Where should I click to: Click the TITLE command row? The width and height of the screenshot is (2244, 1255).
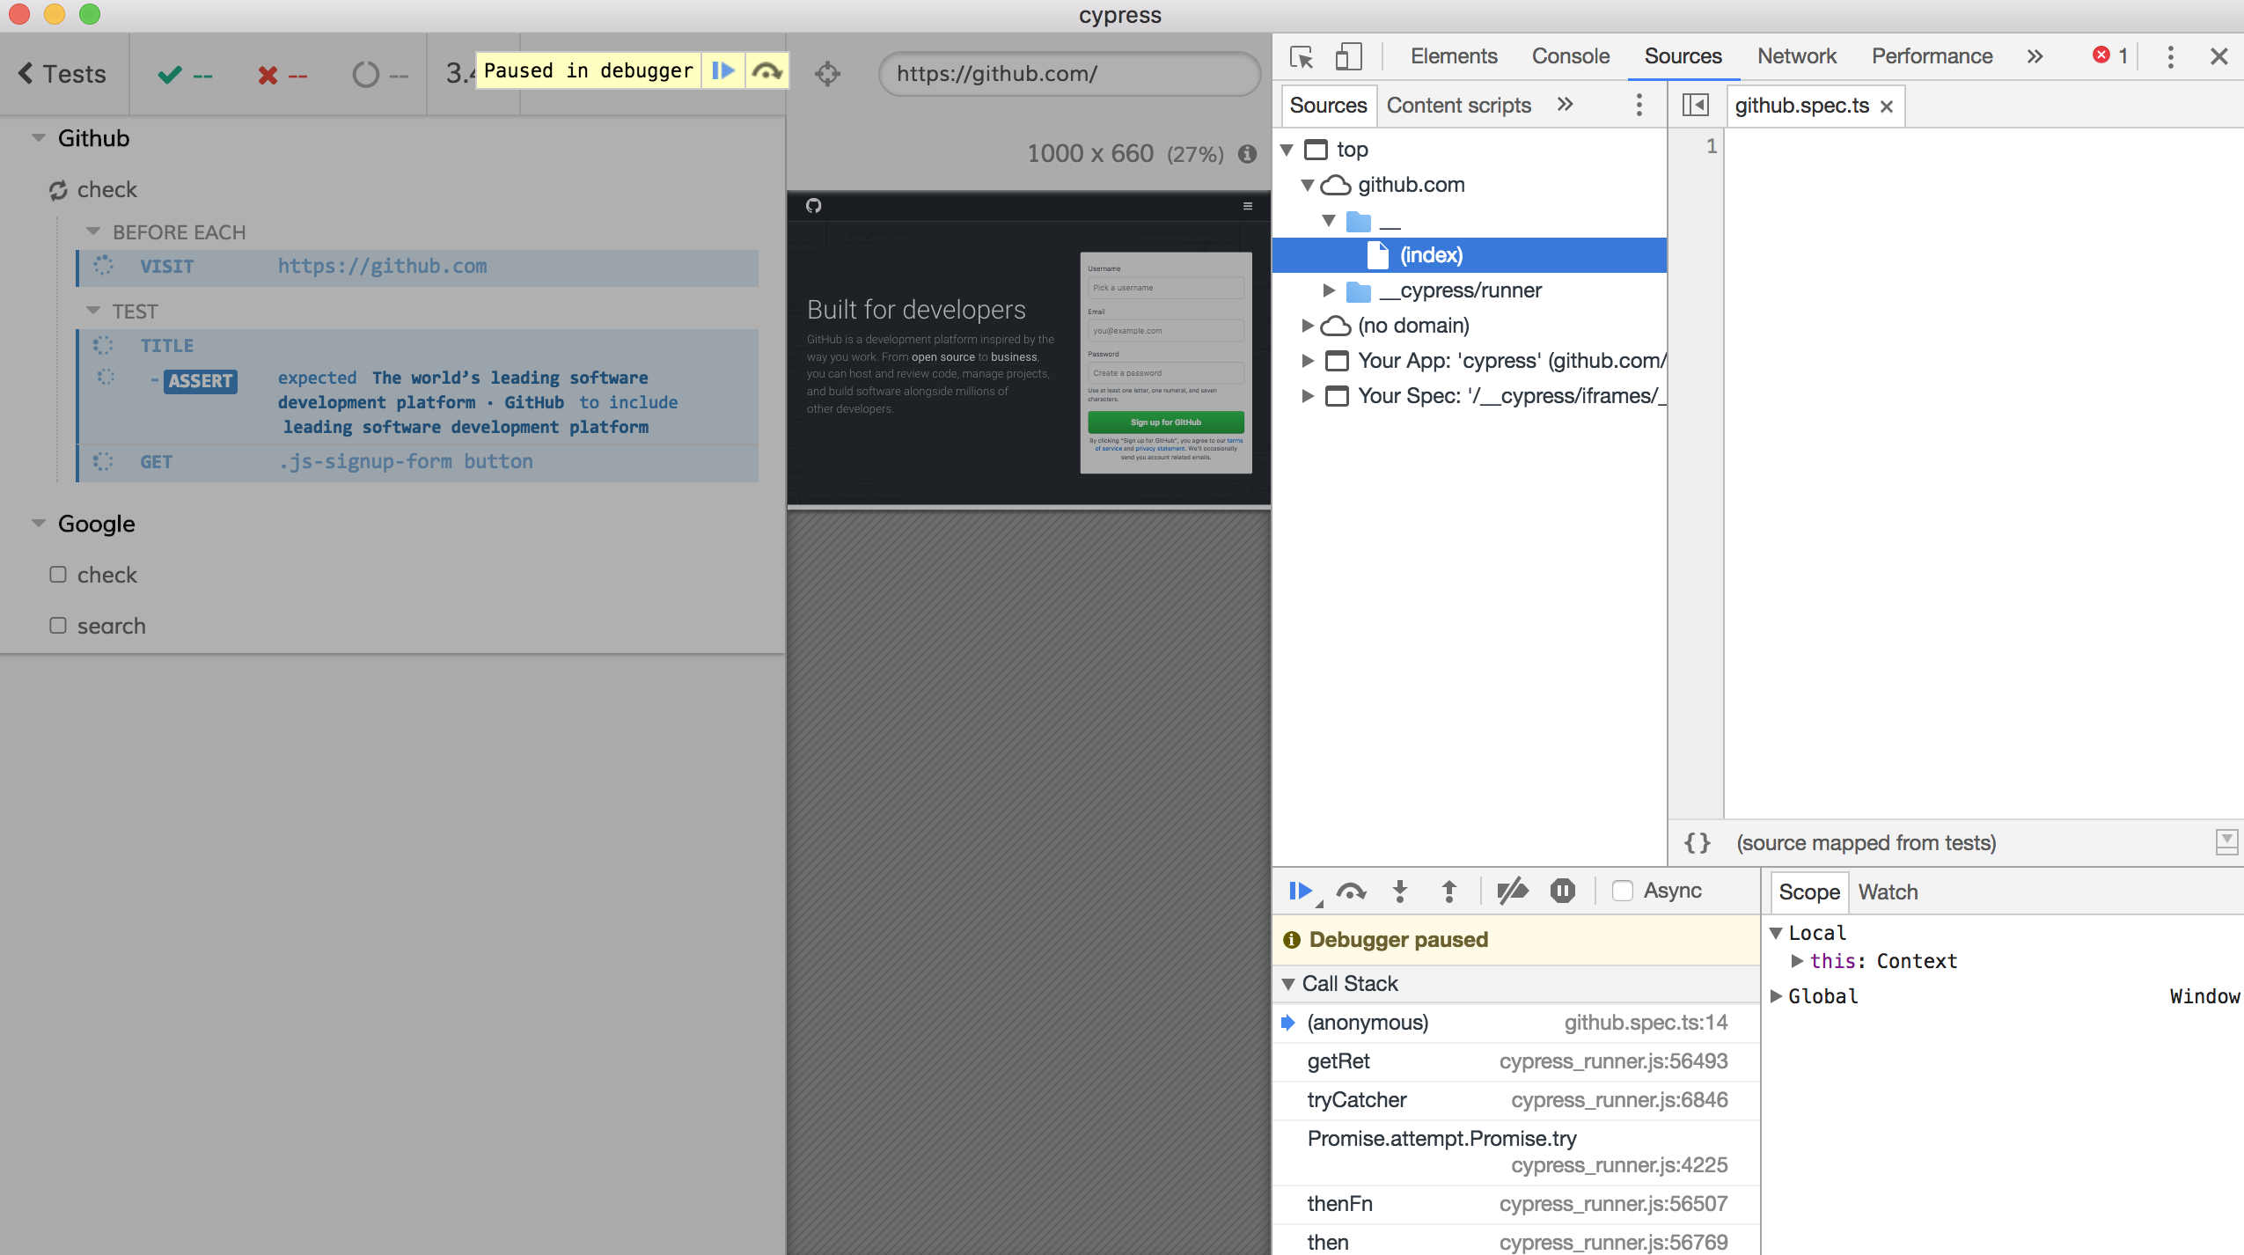(x=418, y=346)
